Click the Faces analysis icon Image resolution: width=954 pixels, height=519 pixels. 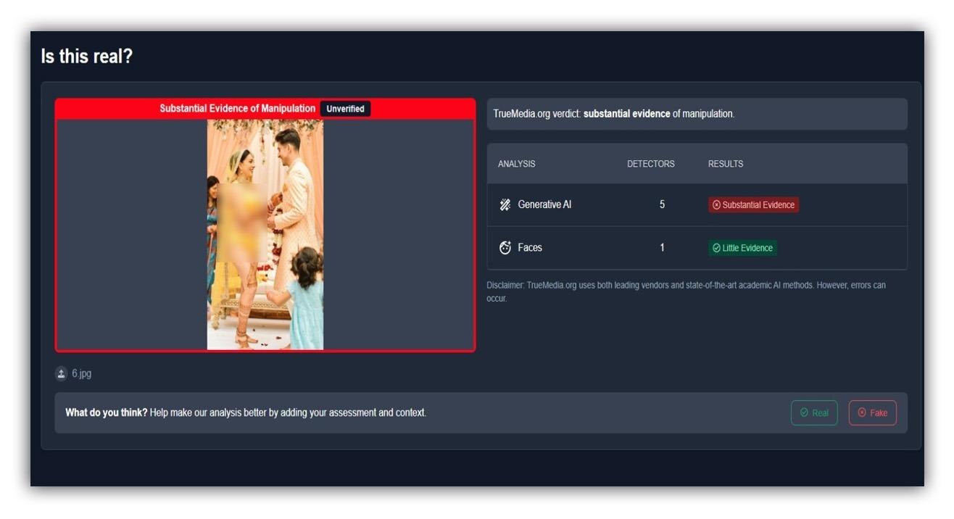pos(505,248)
